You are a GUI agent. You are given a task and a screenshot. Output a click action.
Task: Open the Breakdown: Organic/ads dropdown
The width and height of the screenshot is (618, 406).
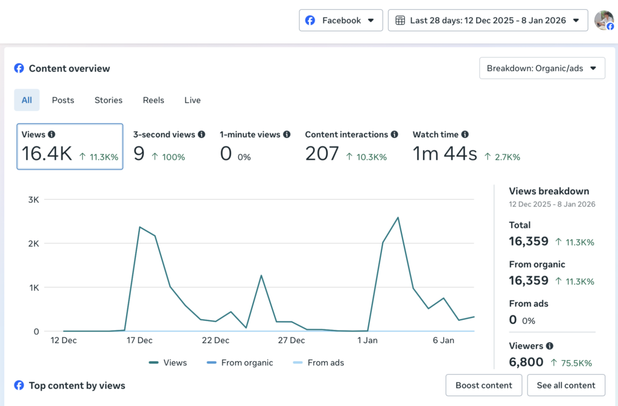click(x=541, y=68)
